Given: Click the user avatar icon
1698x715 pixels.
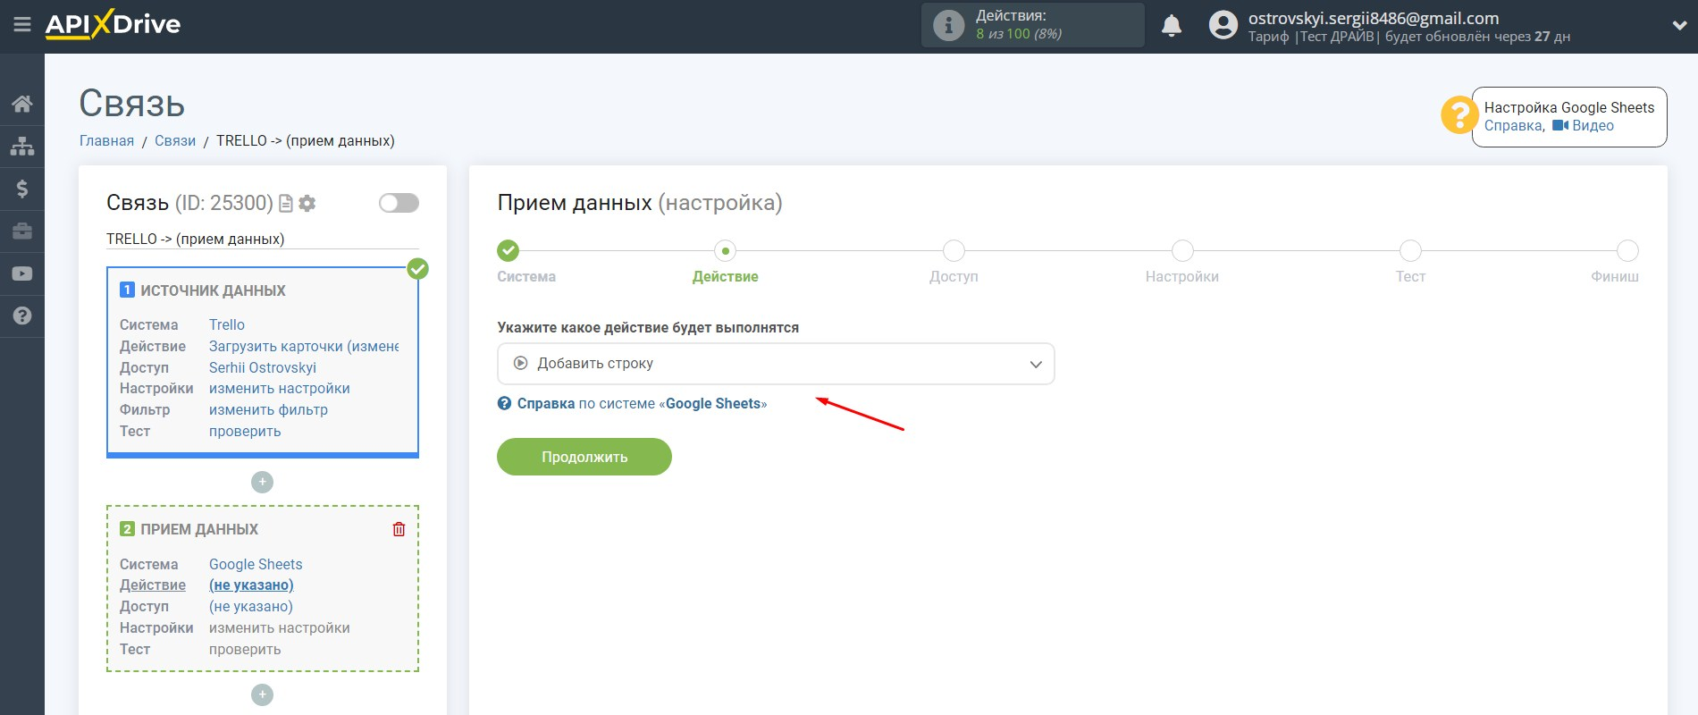Looking at the screenshot, I should 1223,25.
